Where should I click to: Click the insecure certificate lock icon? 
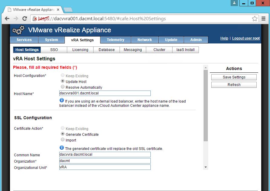(35, 18)
